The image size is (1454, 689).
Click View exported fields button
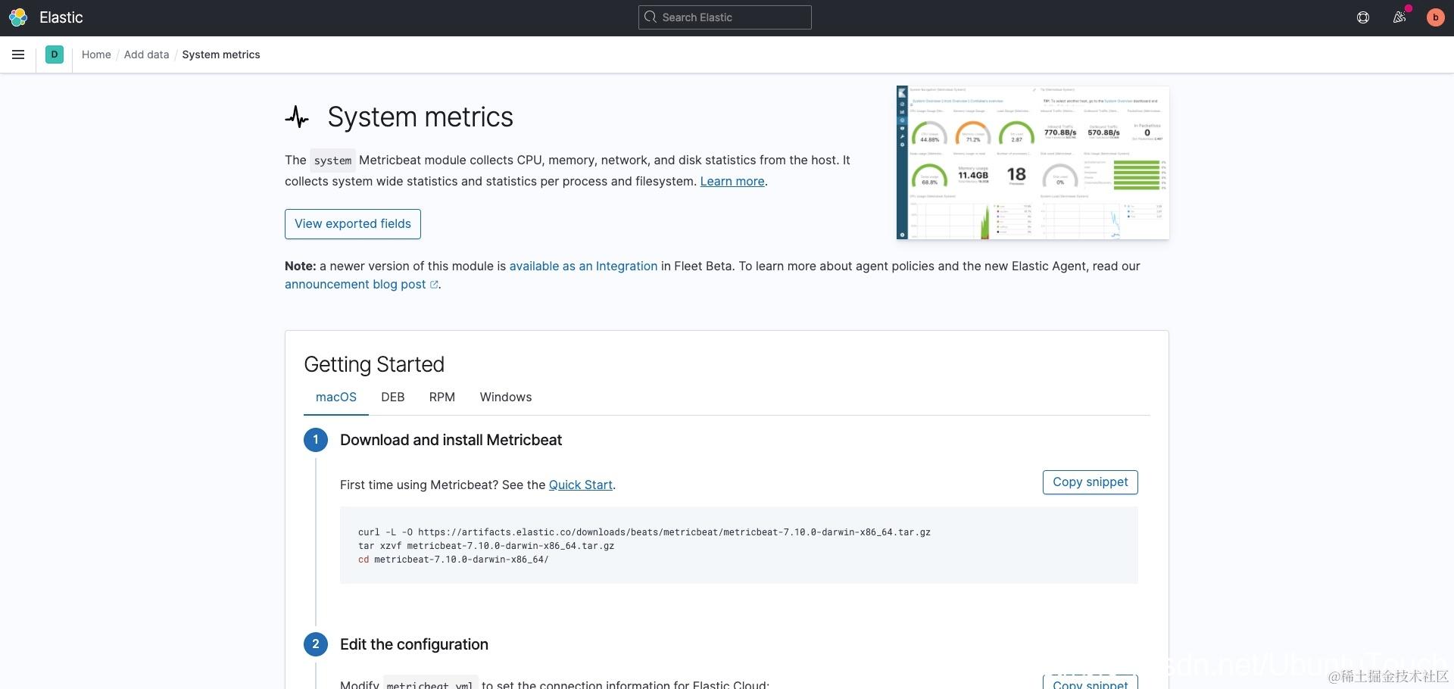pyautogui.click(x=353, y=224)
